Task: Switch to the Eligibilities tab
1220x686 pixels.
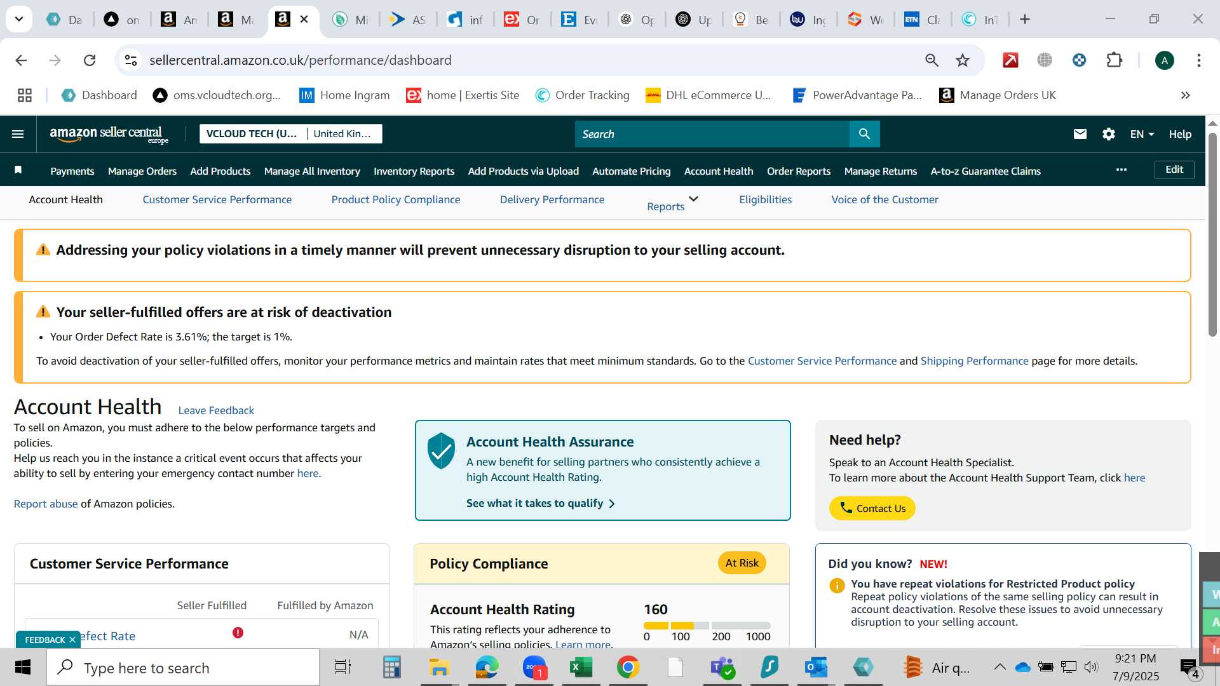Action: click(x=765, y=199)
